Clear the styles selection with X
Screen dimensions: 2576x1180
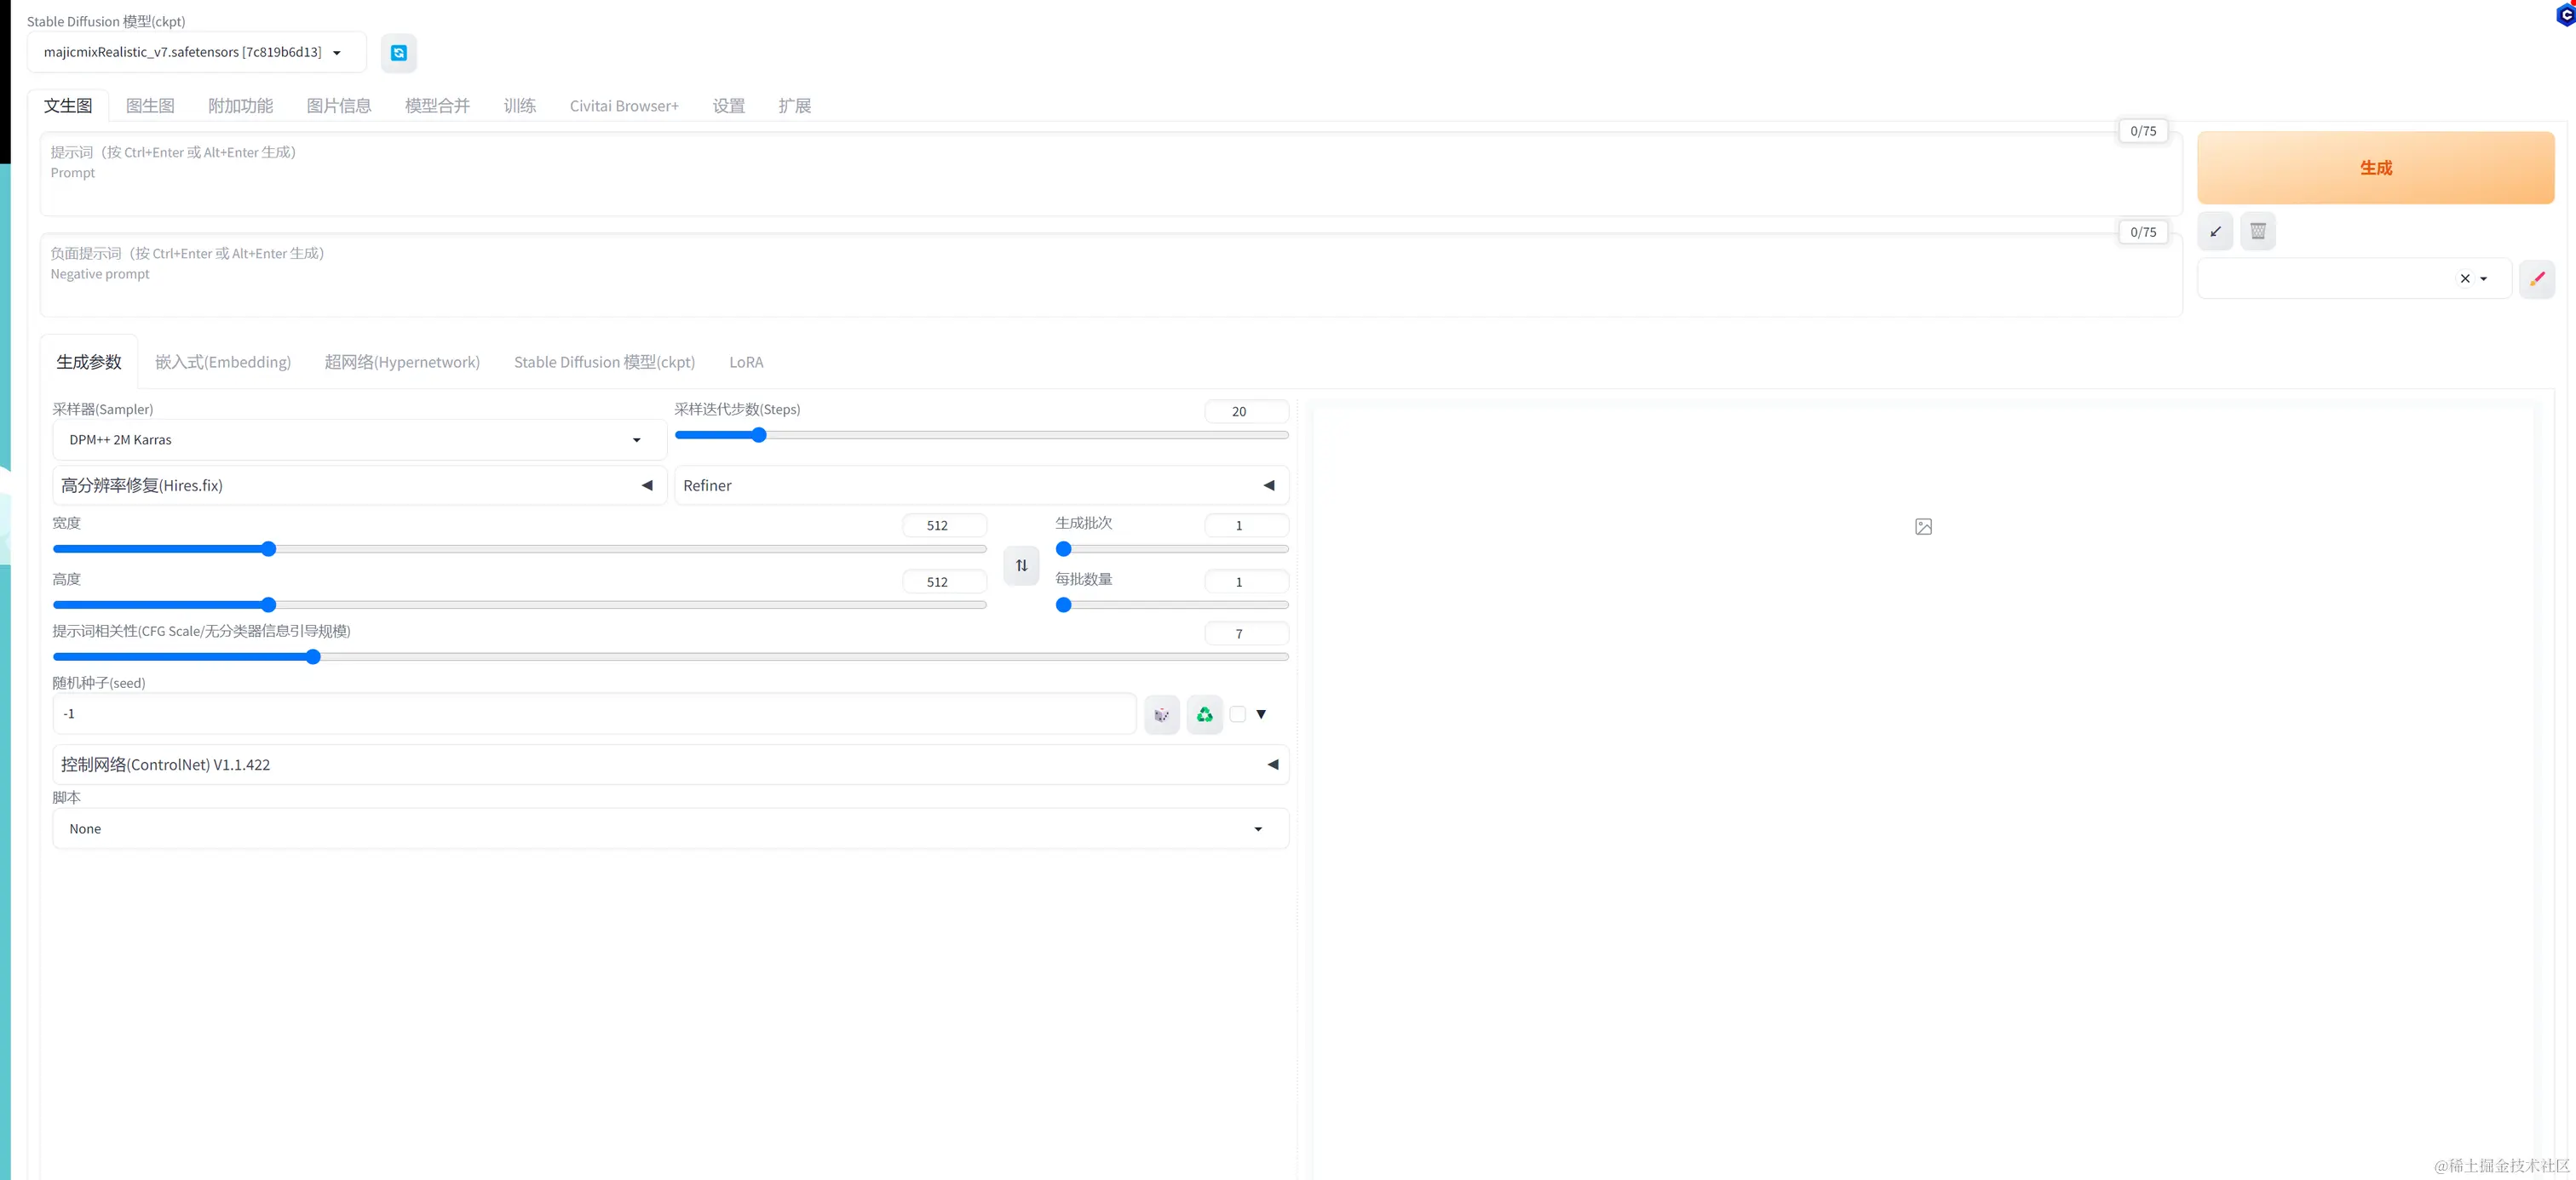(2464, 278)
